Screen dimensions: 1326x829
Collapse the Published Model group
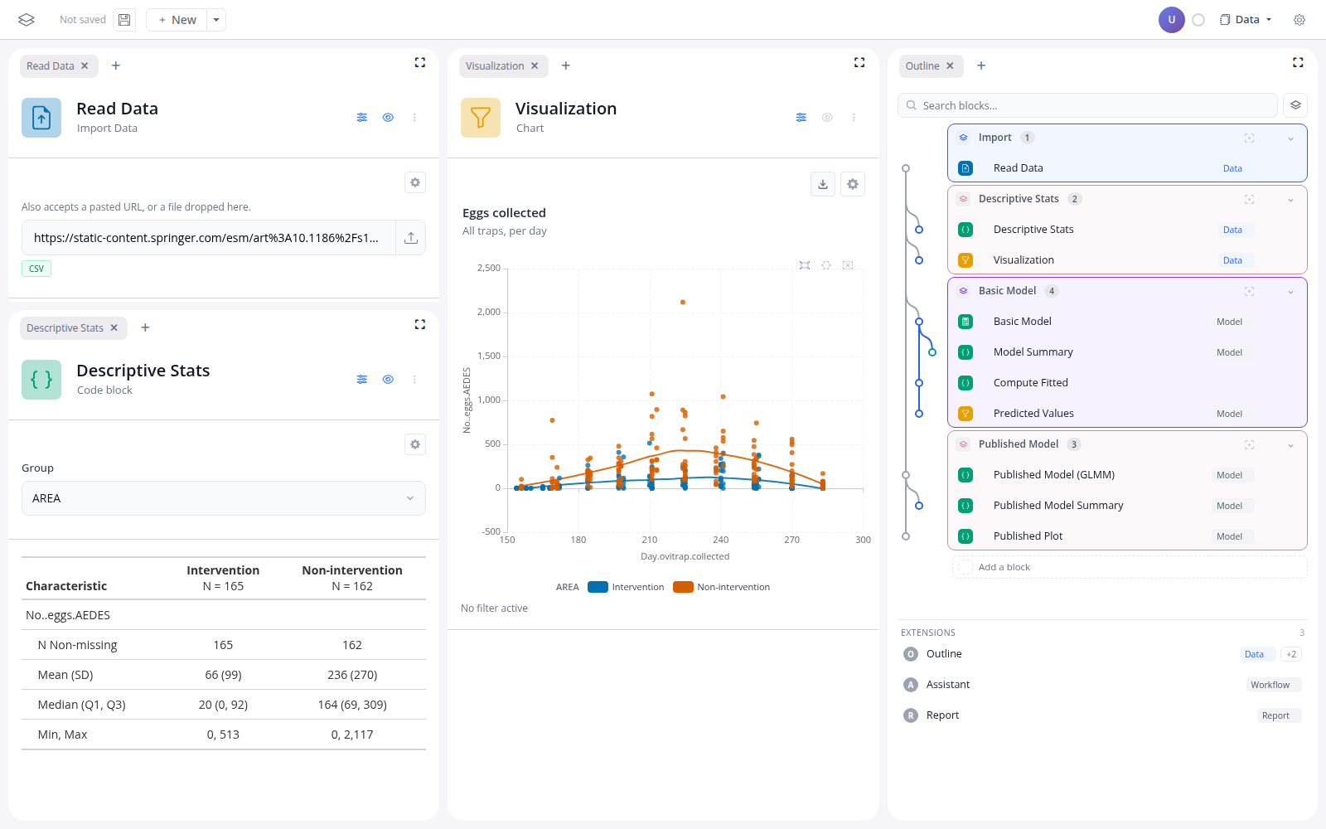(x=1290, y=445)
